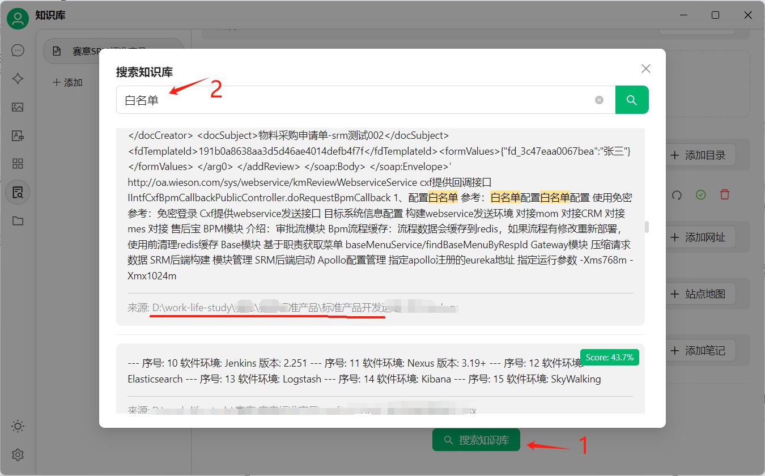Open the image painting sidebar icon

click(x=18, y=107)
